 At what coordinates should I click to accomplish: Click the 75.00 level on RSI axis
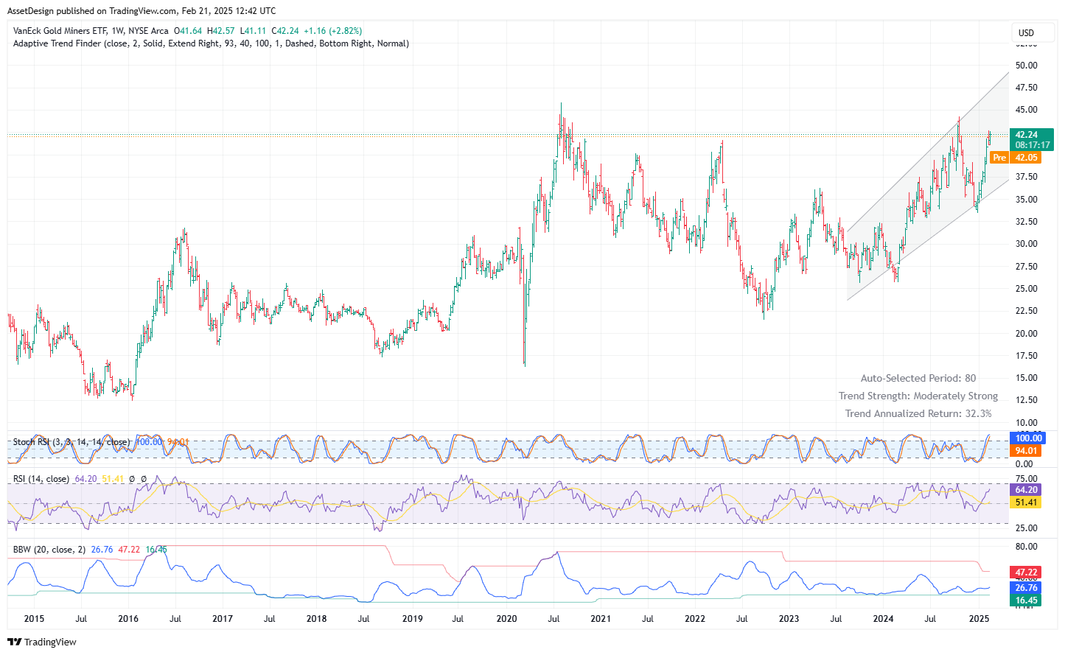[x=1026, y=479]
